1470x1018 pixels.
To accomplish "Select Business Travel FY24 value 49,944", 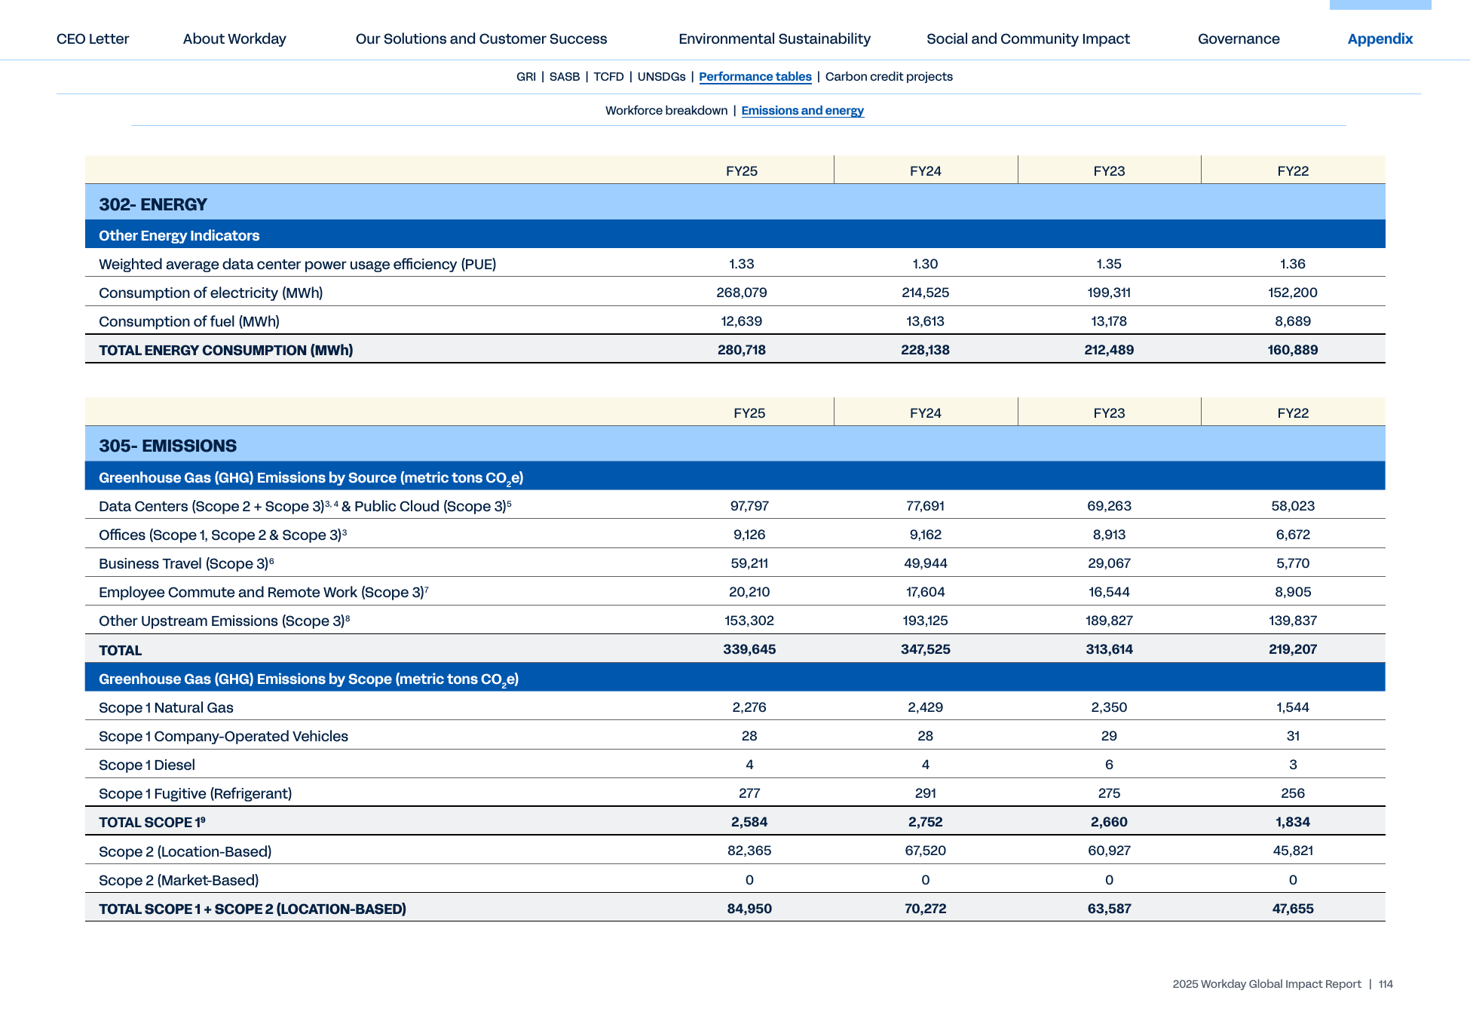I will [926, 563].
